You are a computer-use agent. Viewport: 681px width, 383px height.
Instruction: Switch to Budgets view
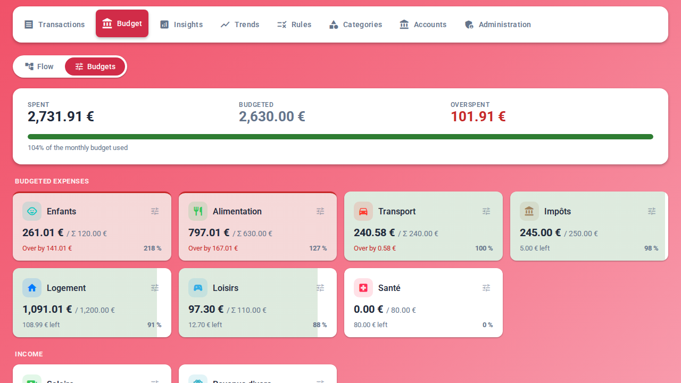click(95, 66)
